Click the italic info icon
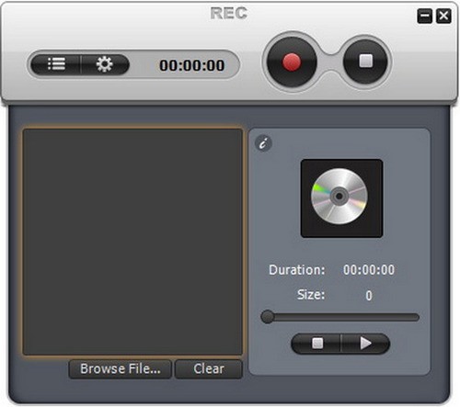Screen dimensions: 460x407 tap(263, 143)
